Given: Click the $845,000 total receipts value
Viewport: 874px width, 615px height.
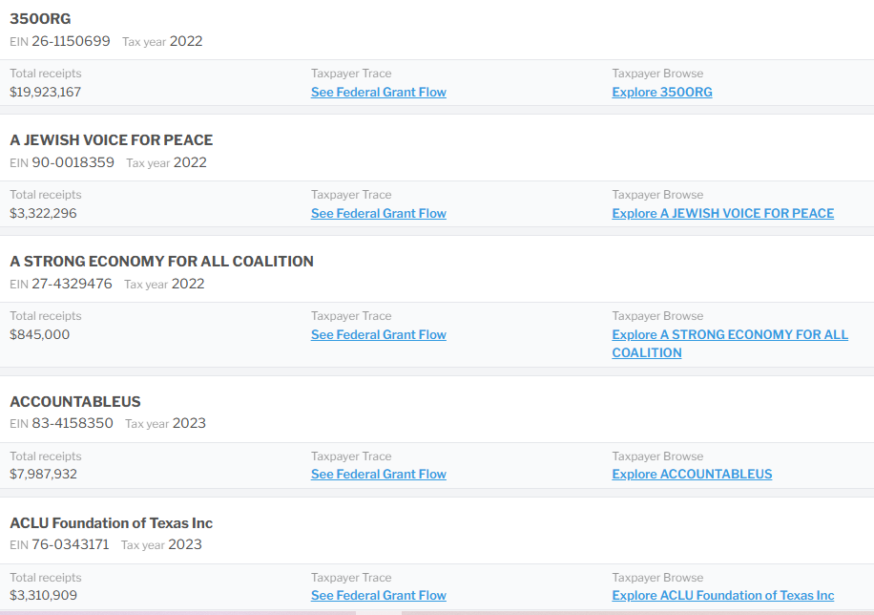Looking at the screenshot, I should 39,335.
